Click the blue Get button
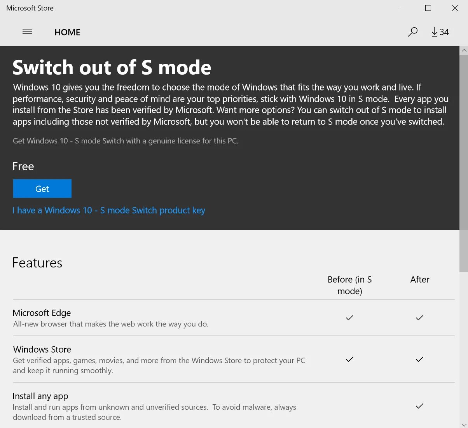Viewport: 468px width, 428px height. [x=42, y=189]
